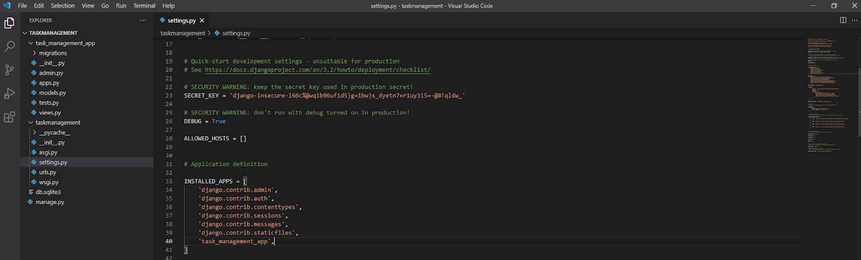
Task: Click the Python file icon beside manage.py
Action: [31, 202]
